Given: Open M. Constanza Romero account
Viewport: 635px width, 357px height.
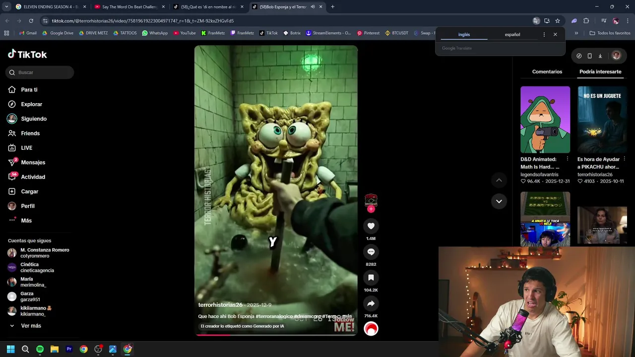Looking at the screenshot, I should point(39,253).
